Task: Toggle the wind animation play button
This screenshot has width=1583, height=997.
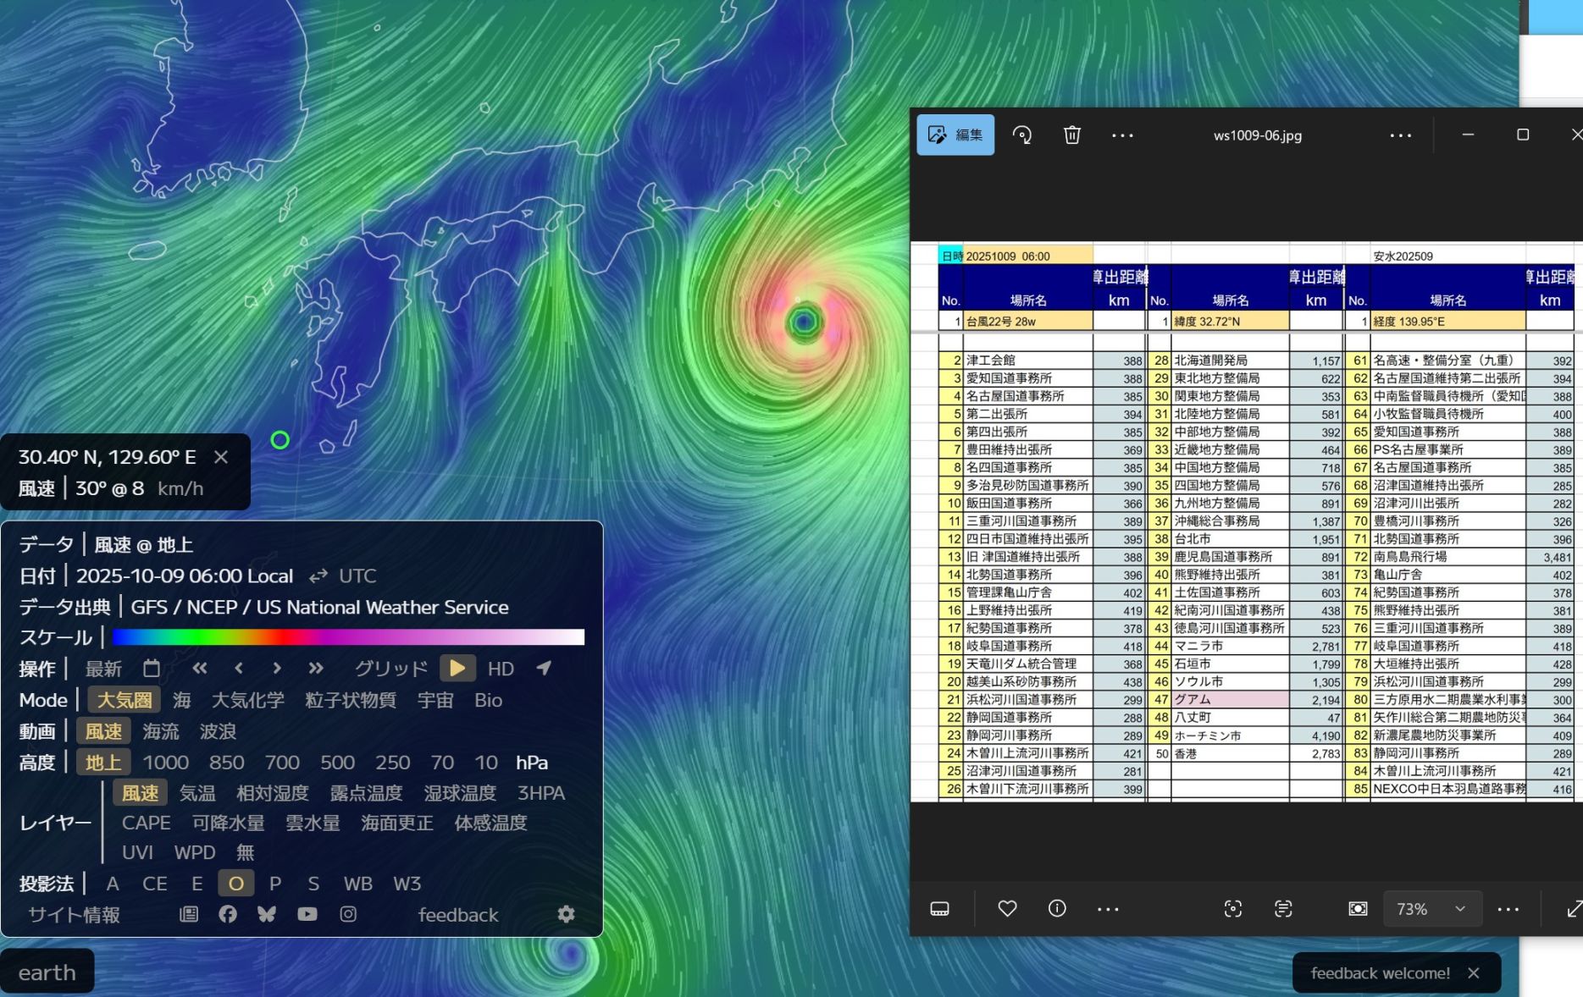Action: tap(457, 669)
